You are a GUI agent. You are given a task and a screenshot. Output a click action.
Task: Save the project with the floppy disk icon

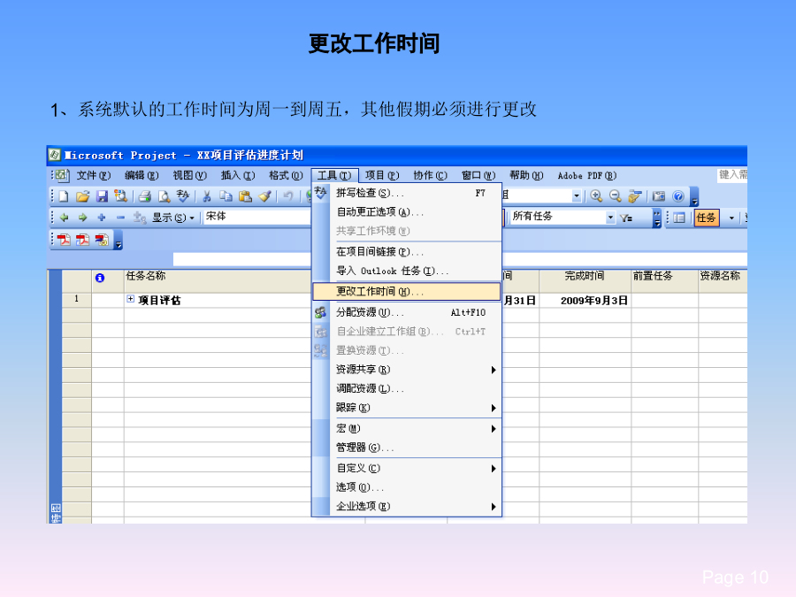point(102,196)
